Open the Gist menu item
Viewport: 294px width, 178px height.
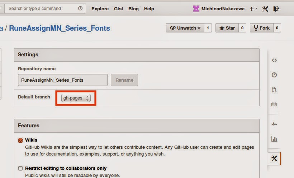(x=119, y=9)
